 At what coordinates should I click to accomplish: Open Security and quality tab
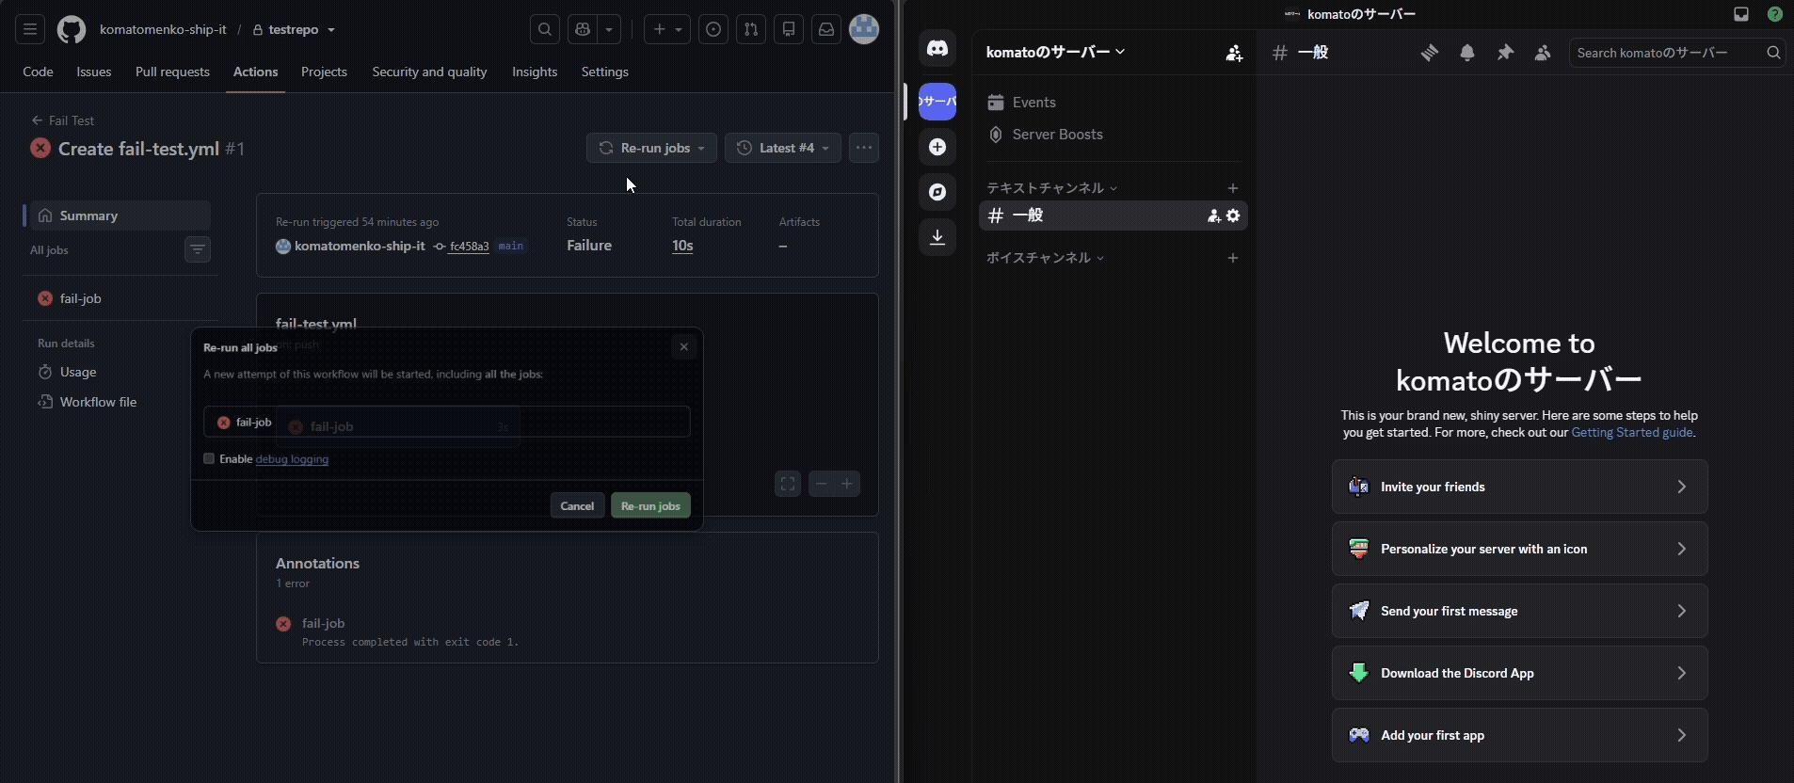tap(429, 72)
